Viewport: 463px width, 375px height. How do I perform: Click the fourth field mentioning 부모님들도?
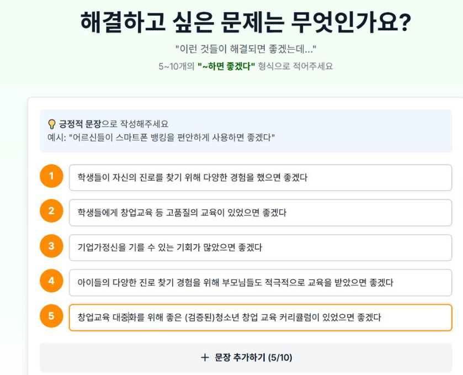[260, 282]
